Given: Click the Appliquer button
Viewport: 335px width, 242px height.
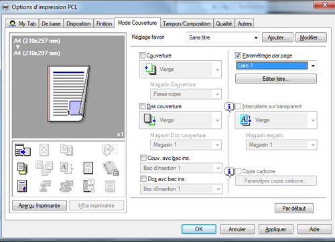Looking at the screenshot, I should (x=276, y=229).
